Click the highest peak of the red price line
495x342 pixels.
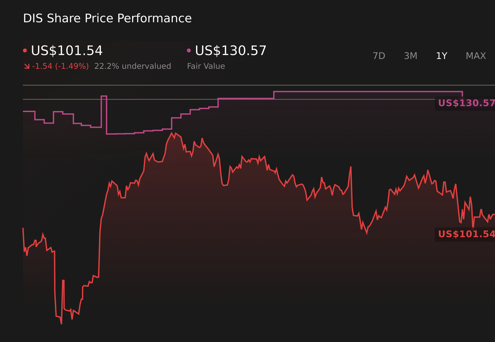pos(171,133)
